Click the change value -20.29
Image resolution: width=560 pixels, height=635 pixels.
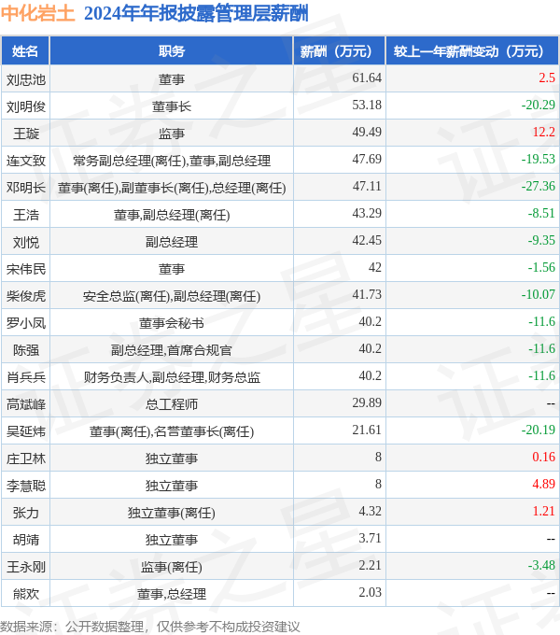(x=539, y=105)
